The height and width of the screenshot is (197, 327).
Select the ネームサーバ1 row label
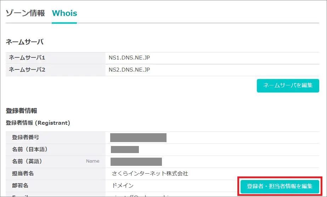[x=27, y=58]
